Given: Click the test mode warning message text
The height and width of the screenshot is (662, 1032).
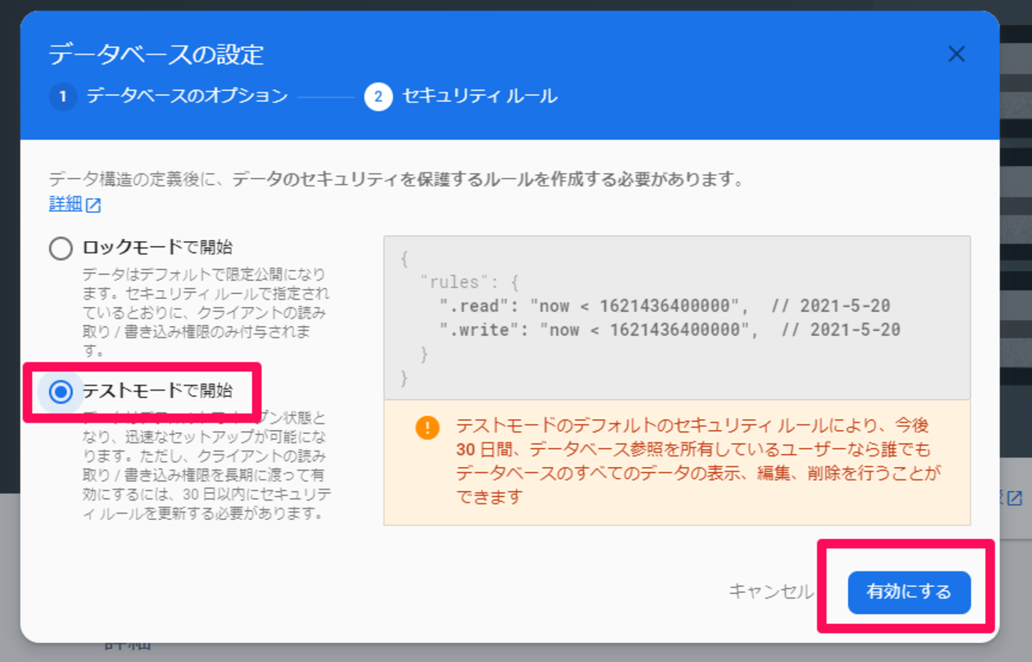Looking at the screenshot, I should (x=698, y=461).
